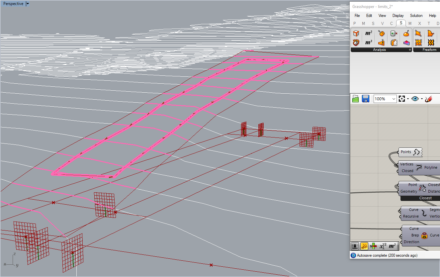Expand the Analysis panel with plus mark
The width and height of the screenshot is (440, 277).
click(410, 50)
